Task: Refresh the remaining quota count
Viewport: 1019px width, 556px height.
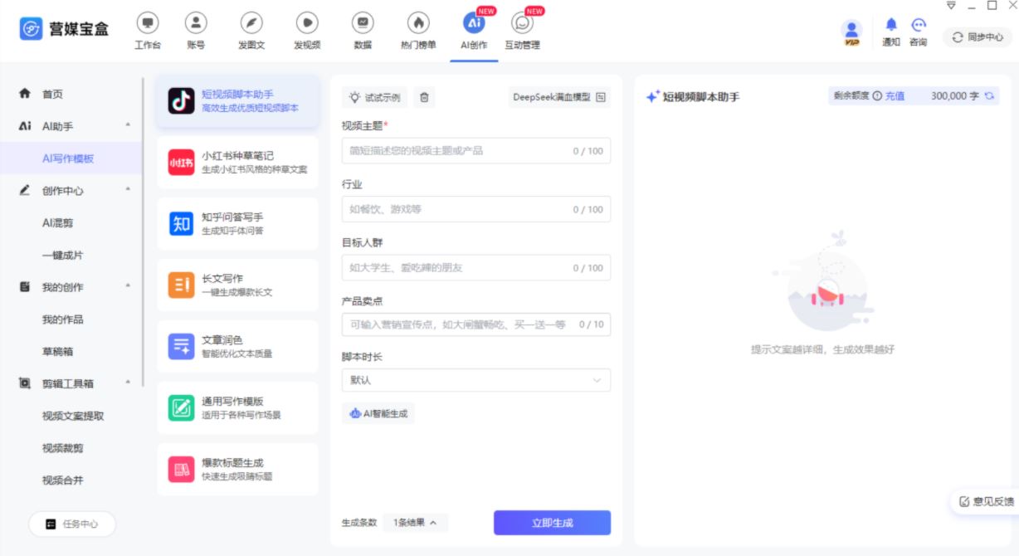Action: [989, 96]
